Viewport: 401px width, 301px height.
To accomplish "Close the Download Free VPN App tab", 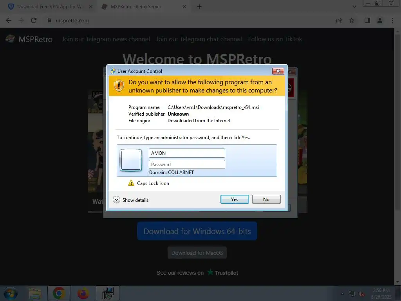I will tap(91, 7).
